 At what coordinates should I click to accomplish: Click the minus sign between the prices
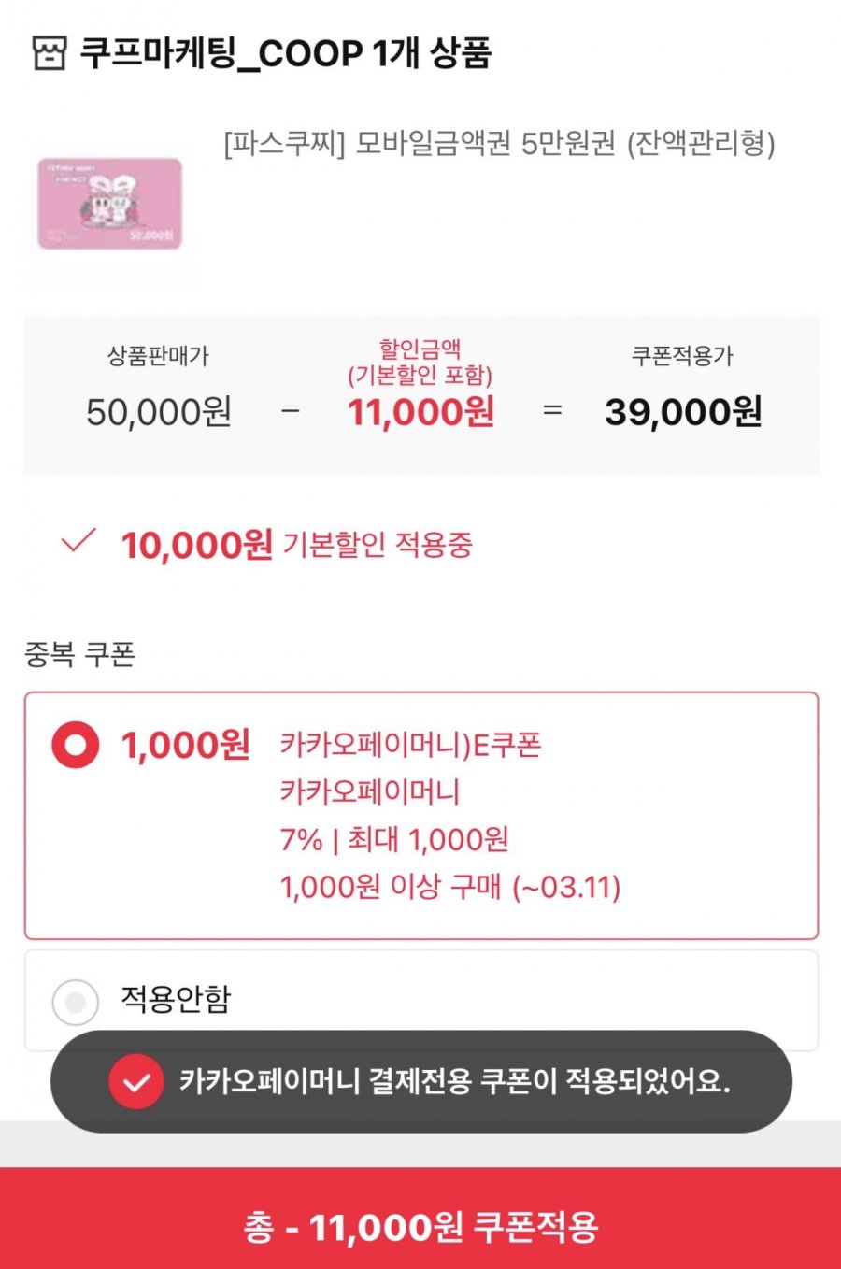(x=291, y=410)
